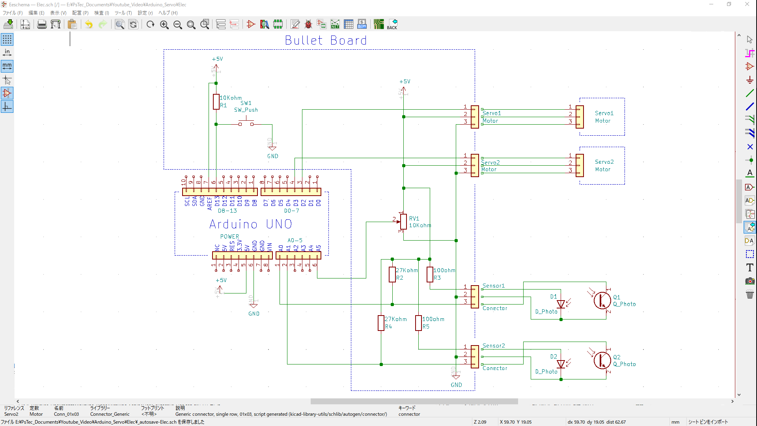The image size is (757, 426).
Task: Toggle hidden pins display
Action: (x=7, y=93)
